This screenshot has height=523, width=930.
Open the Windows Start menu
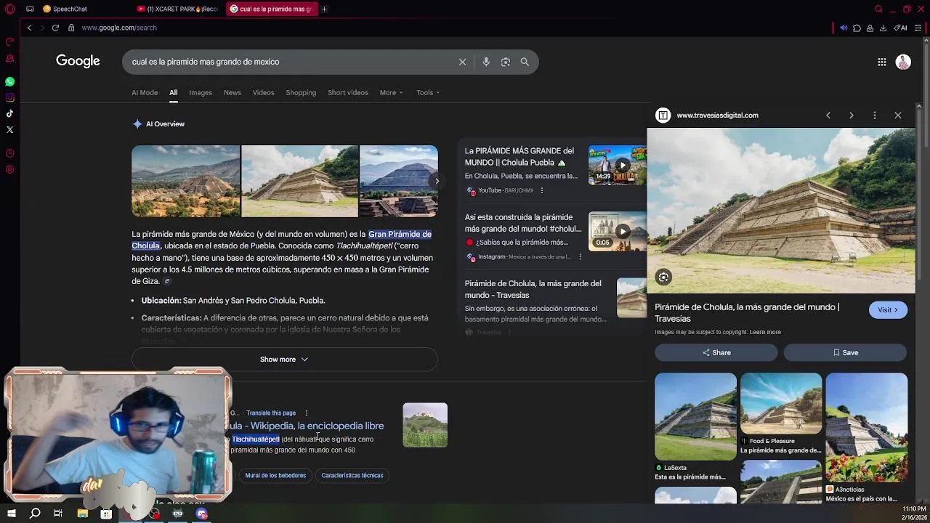(x=11, y=514)
